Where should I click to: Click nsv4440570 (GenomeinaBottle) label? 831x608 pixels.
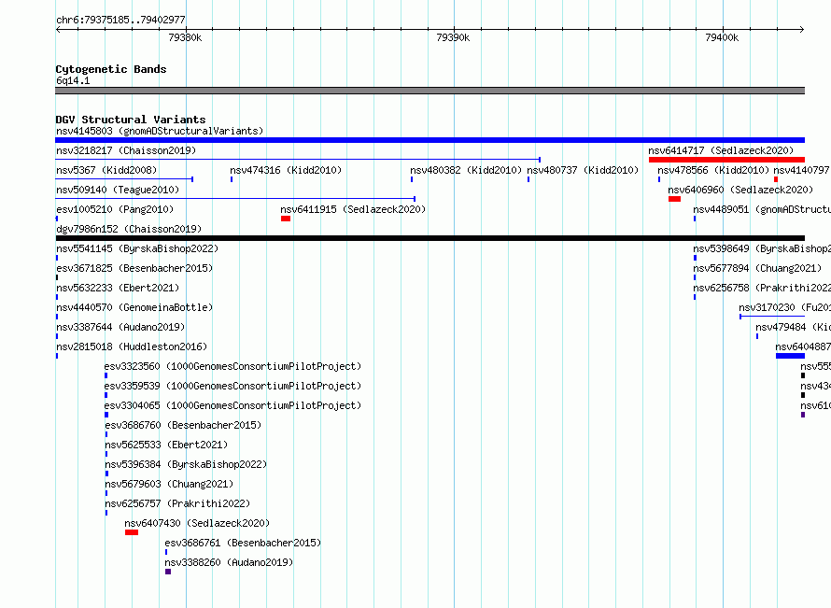tap(134, 307)
